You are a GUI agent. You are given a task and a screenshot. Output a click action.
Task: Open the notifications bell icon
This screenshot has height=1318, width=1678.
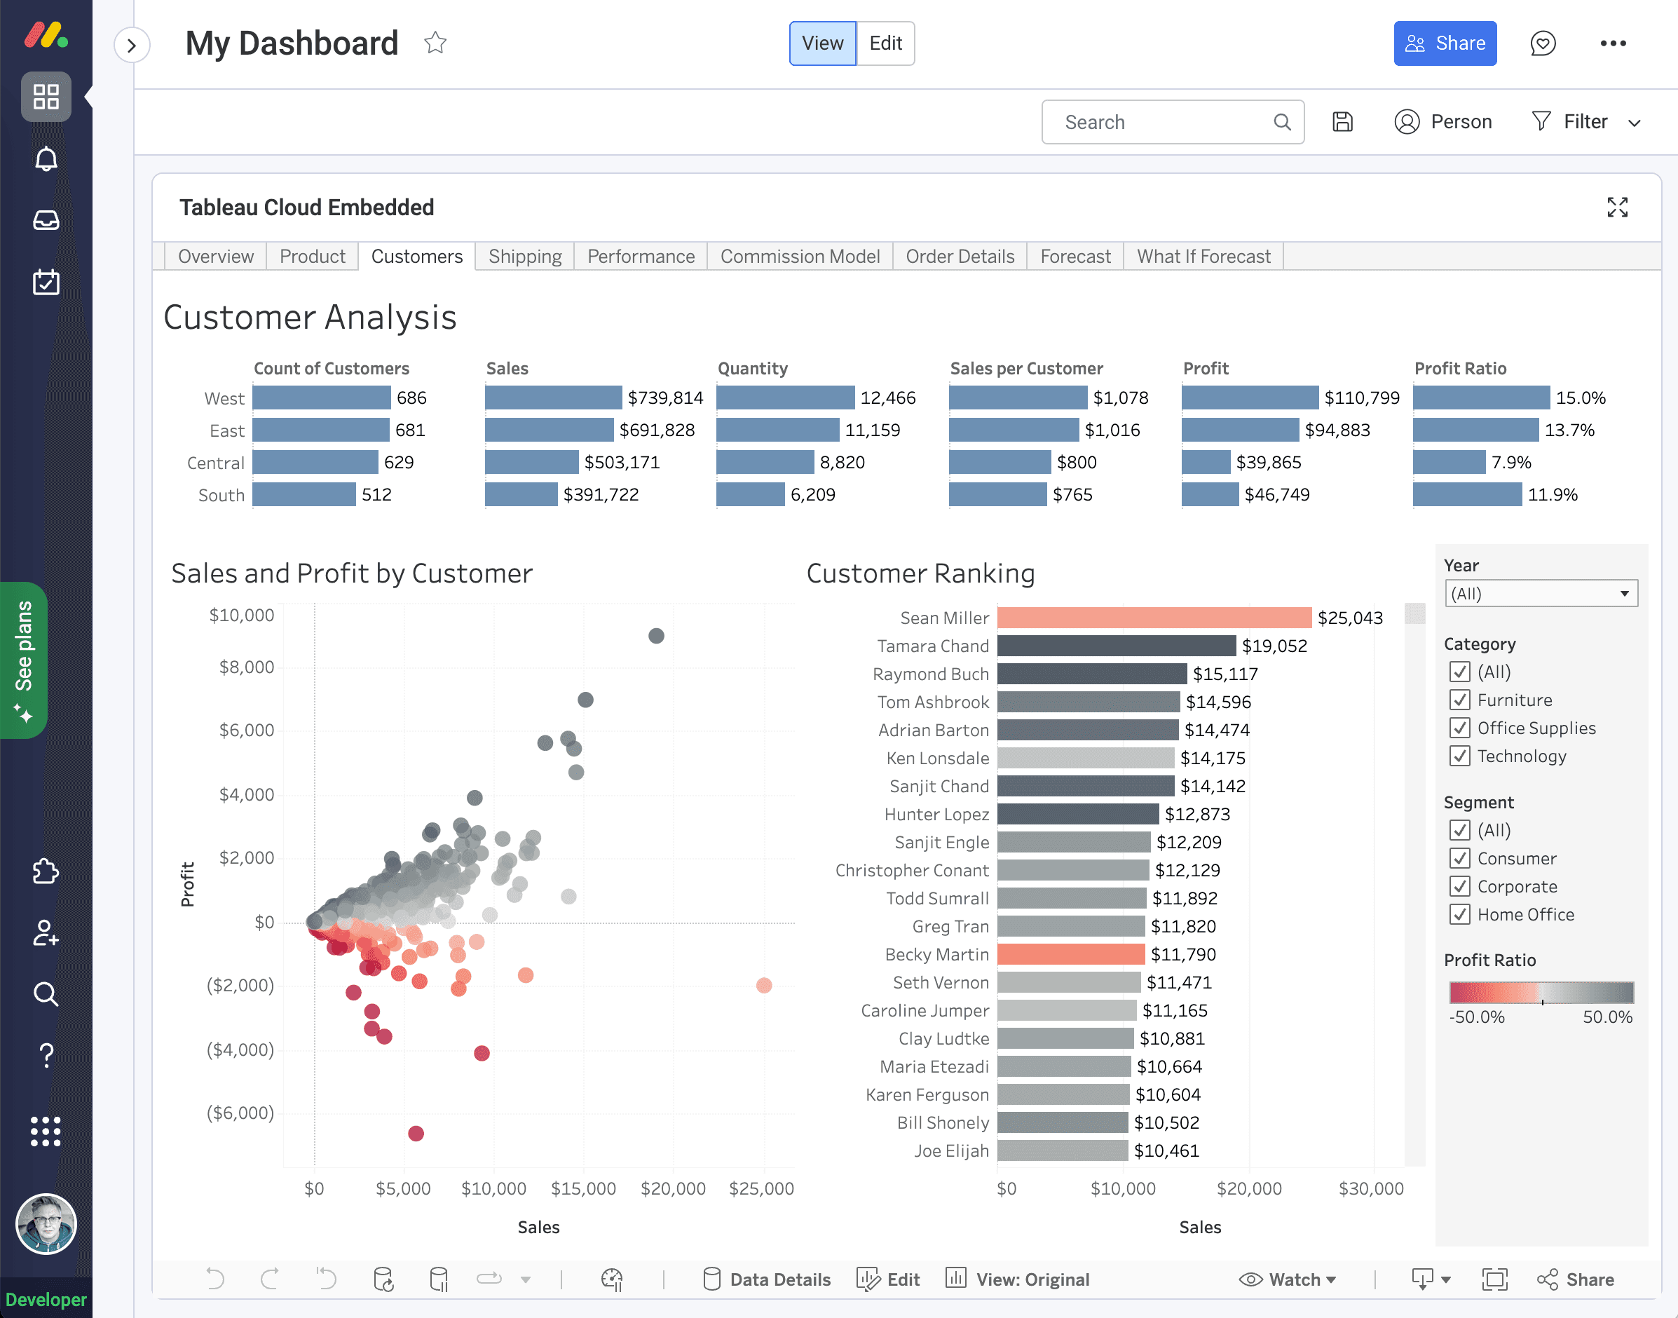[x=46, y=159]
